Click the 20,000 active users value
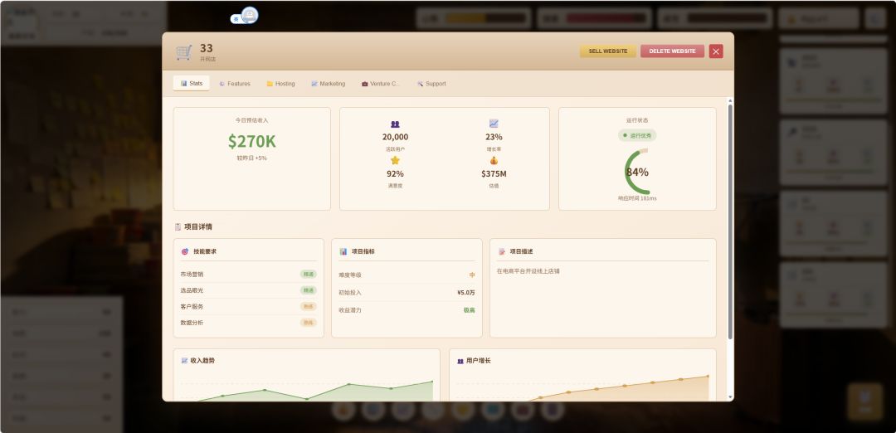The width and height of the screenshot is (896, 433). pos(395,137)
